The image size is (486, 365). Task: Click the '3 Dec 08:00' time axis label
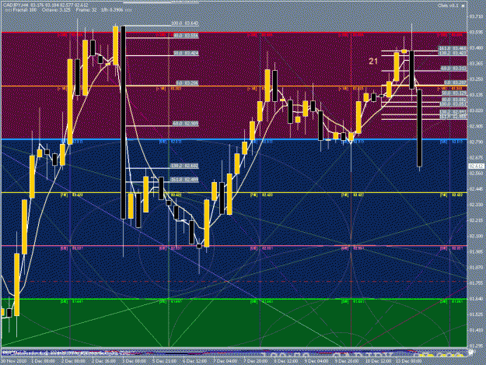[133, 361]
